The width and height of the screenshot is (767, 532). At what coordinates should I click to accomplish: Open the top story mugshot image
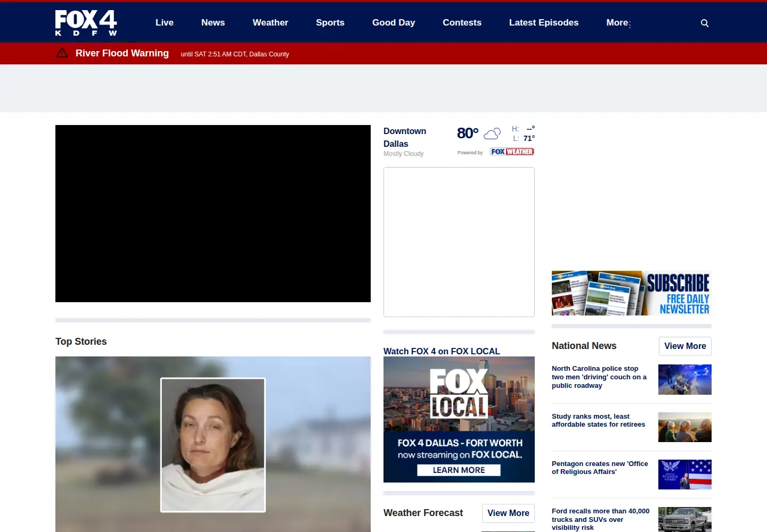[213, 444]
